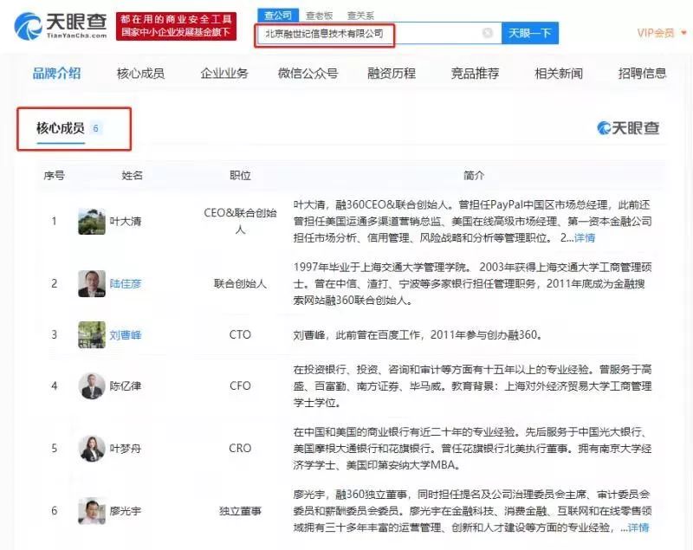Click the CTO position cell

coord(240,335)
